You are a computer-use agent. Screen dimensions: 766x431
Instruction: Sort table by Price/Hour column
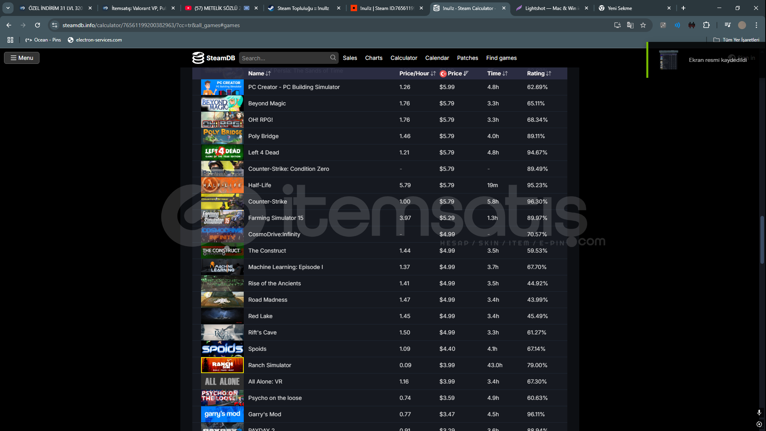[417, 73]
